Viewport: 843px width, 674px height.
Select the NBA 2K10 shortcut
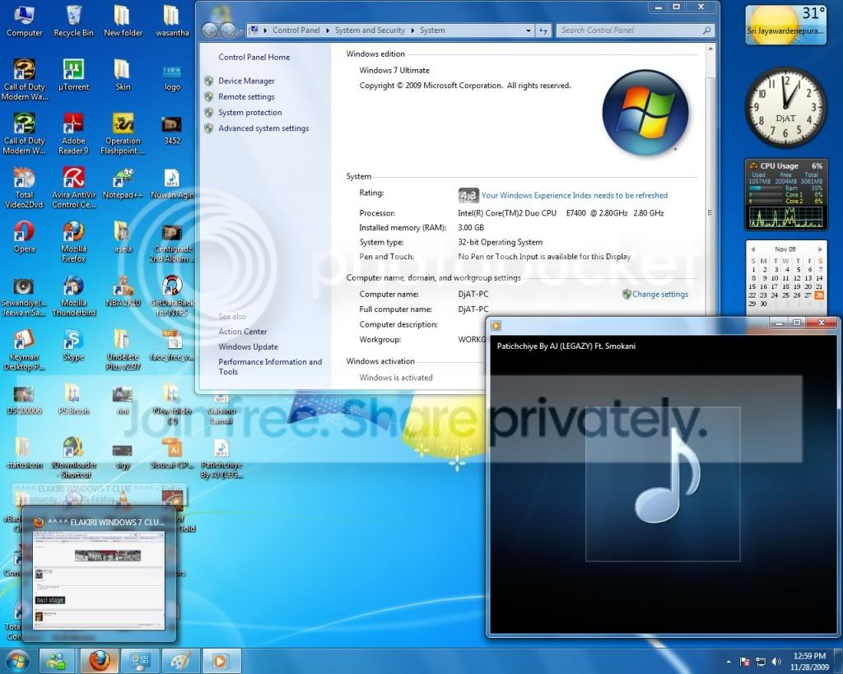pos(123,291)
